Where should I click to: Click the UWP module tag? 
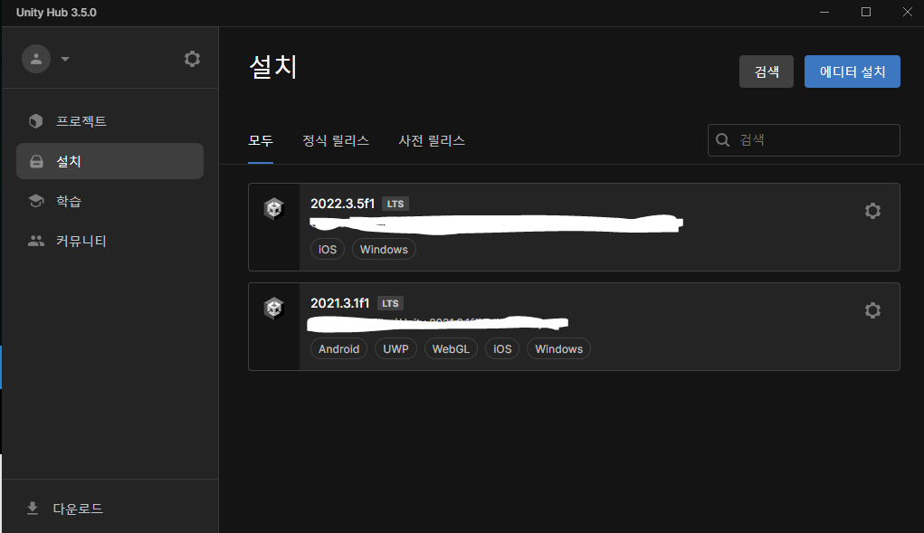396,348
